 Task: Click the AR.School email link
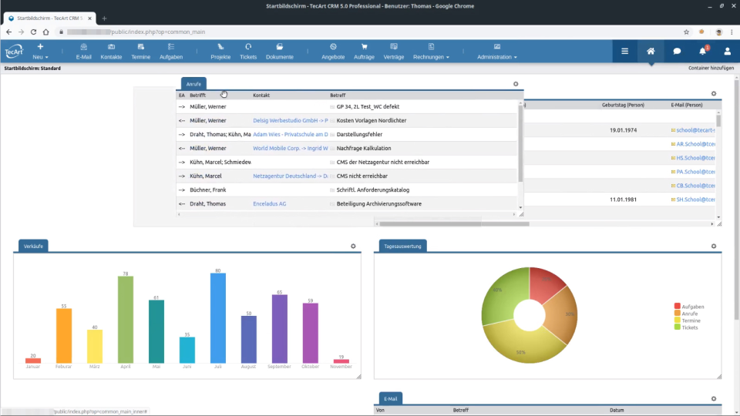click(695, 144)
